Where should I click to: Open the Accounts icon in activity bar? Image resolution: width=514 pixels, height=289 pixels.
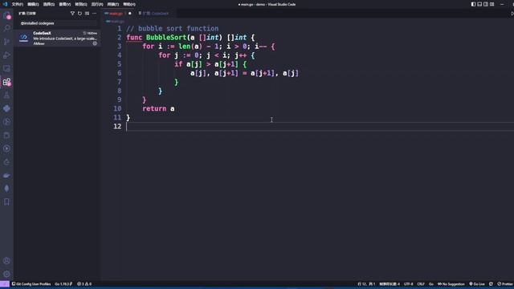pyautogui.click(x=6, y=261)
